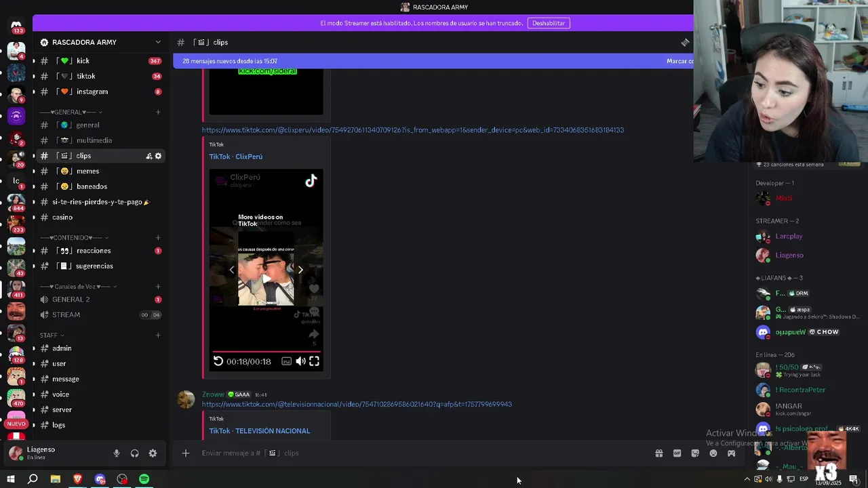Switch to the multimedia channel
The image size is (868, 488).
[x=100, y=140]
